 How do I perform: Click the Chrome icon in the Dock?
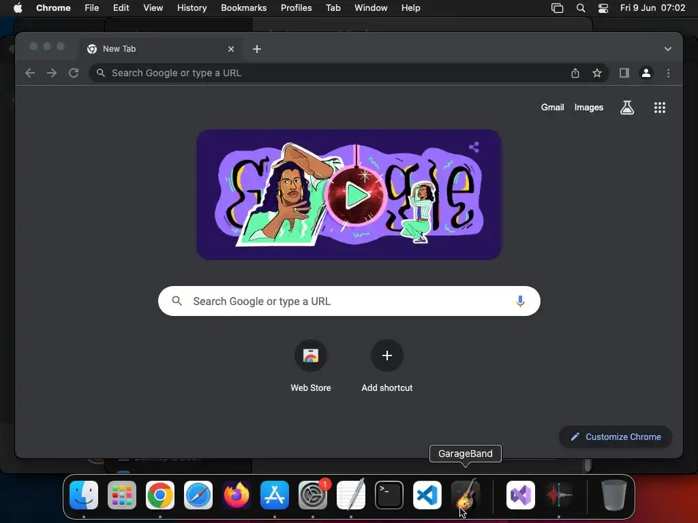(x=160, y=495)
